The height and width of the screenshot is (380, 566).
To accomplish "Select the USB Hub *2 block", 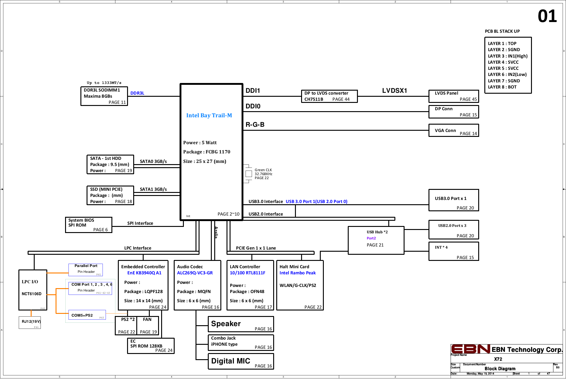I will point(376,240).
